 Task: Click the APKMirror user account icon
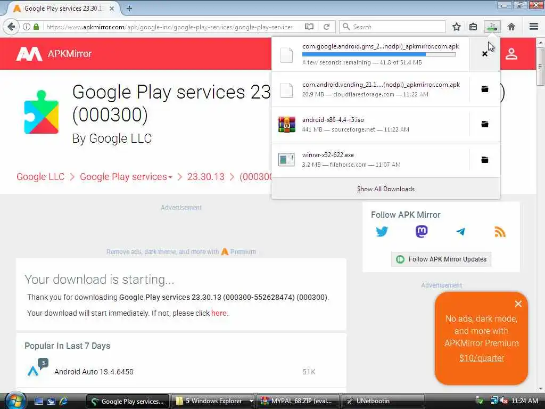[x=511, y=54]
